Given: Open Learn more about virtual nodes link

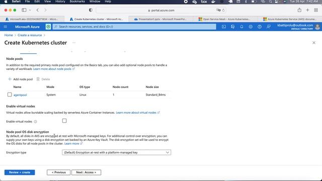Looking at the screenshot, I should click(x=137, y=113).
